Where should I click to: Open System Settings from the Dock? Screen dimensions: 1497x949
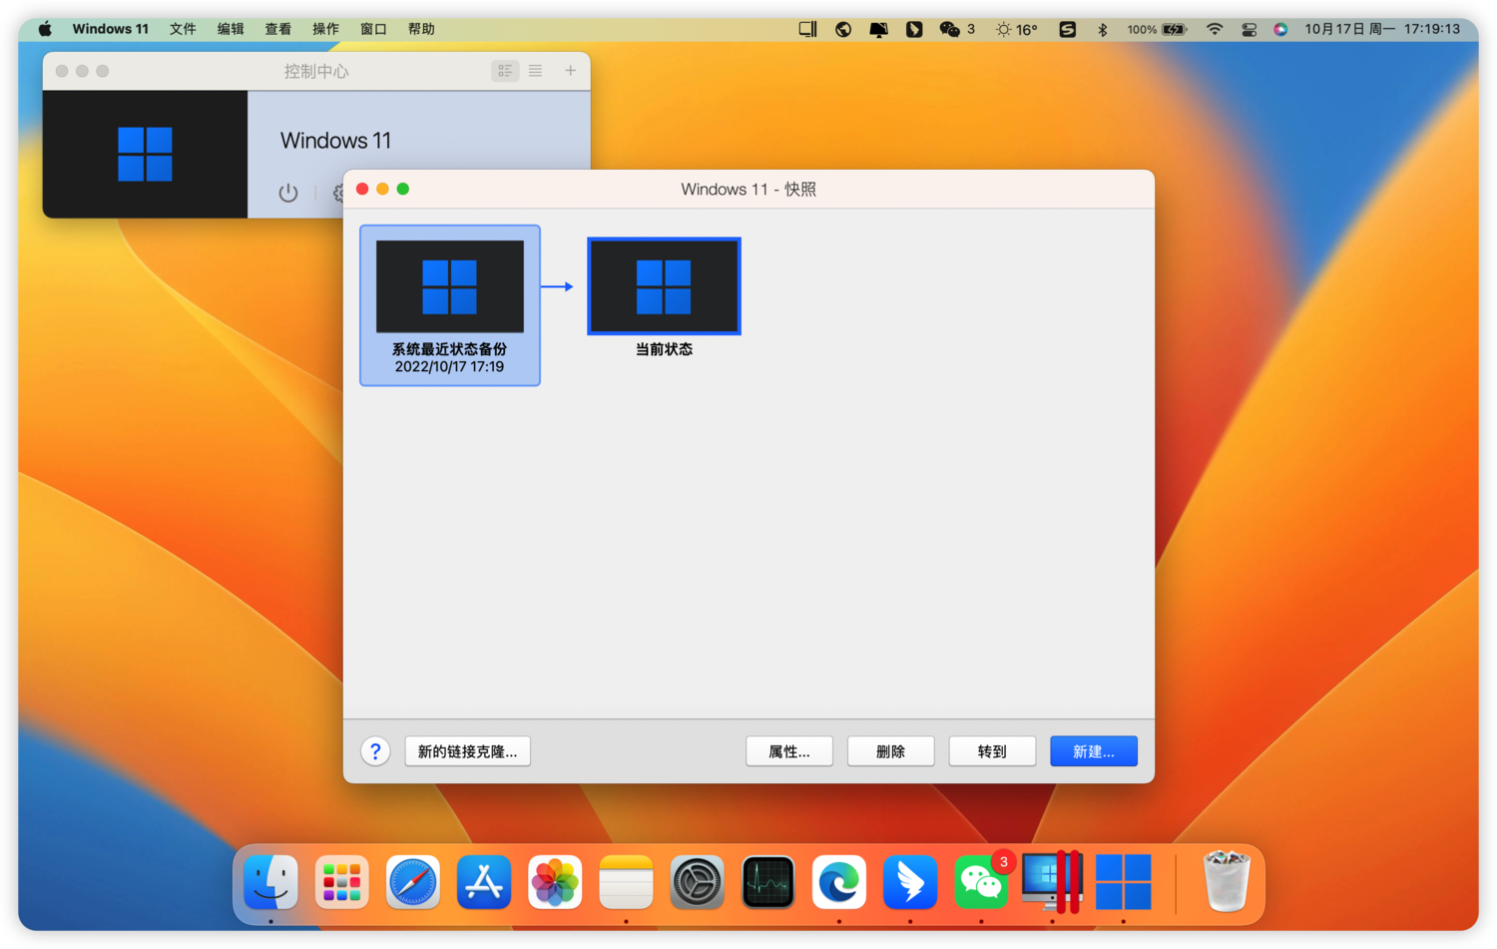pos(697,882)
